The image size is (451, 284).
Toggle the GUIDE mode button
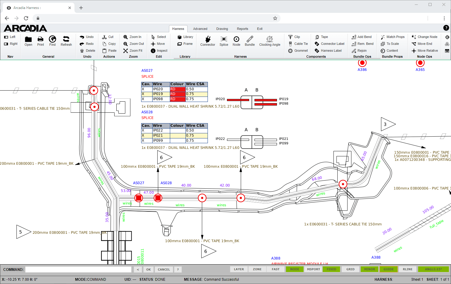point(388,269)
